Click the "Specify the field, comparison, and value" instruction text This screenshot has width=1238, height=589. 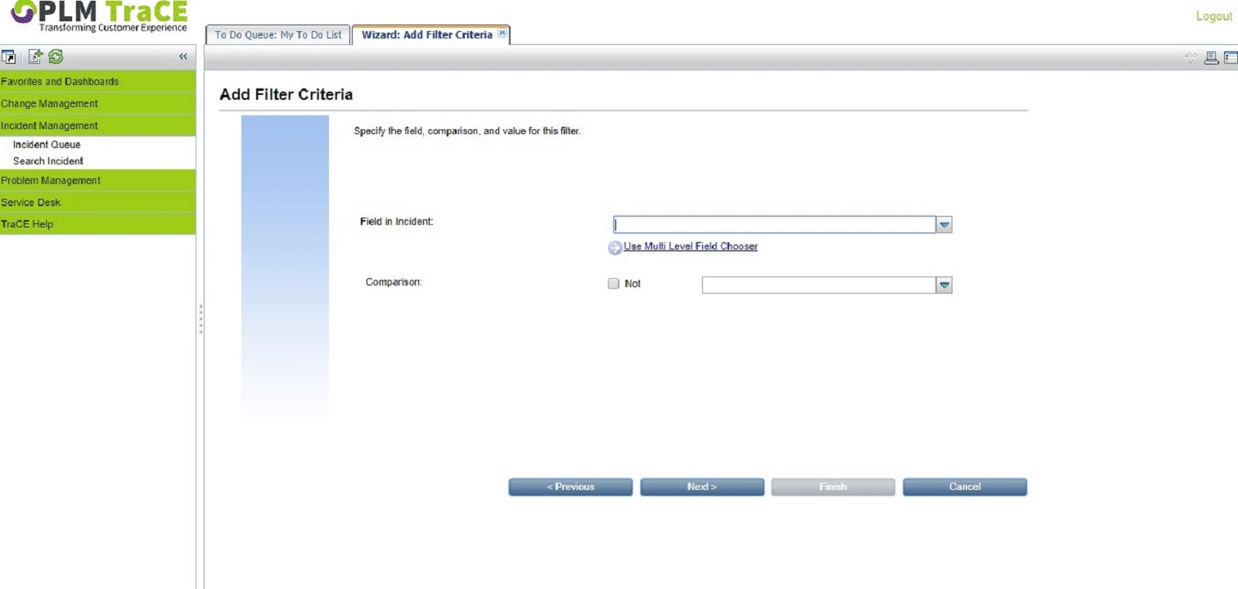(467, 132)
